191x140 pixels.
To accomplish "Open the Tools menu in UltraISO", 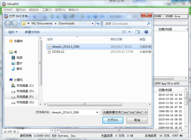I will [47, 10].
